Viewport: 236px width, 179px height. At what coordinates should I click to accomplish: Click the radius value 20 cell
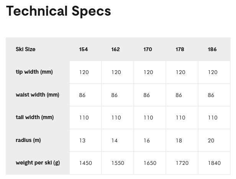coord(211,140)
